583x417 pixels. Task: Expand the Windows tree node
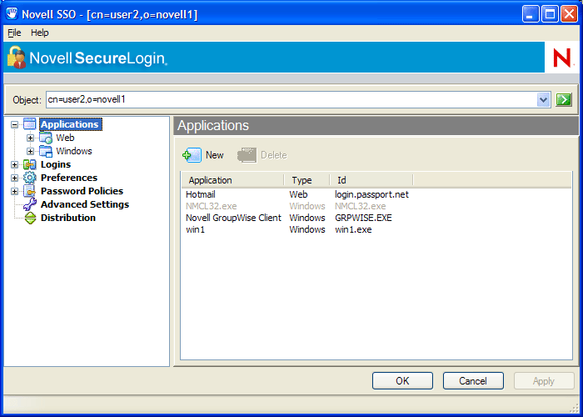31,151
